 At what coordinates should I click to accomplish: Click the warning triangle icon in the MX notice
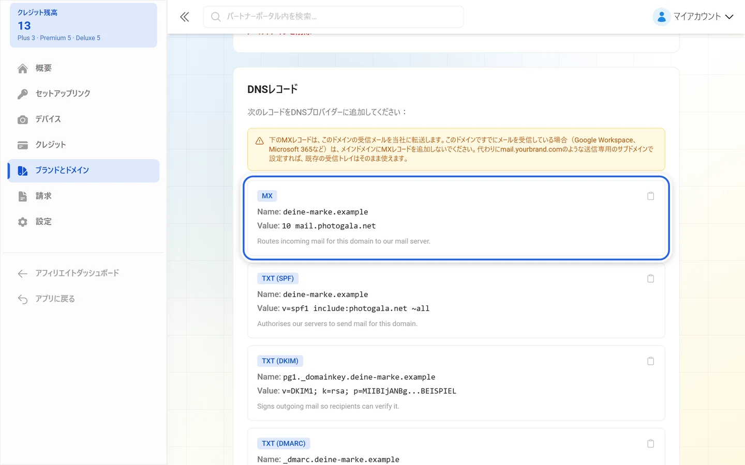tap(260, 141)
